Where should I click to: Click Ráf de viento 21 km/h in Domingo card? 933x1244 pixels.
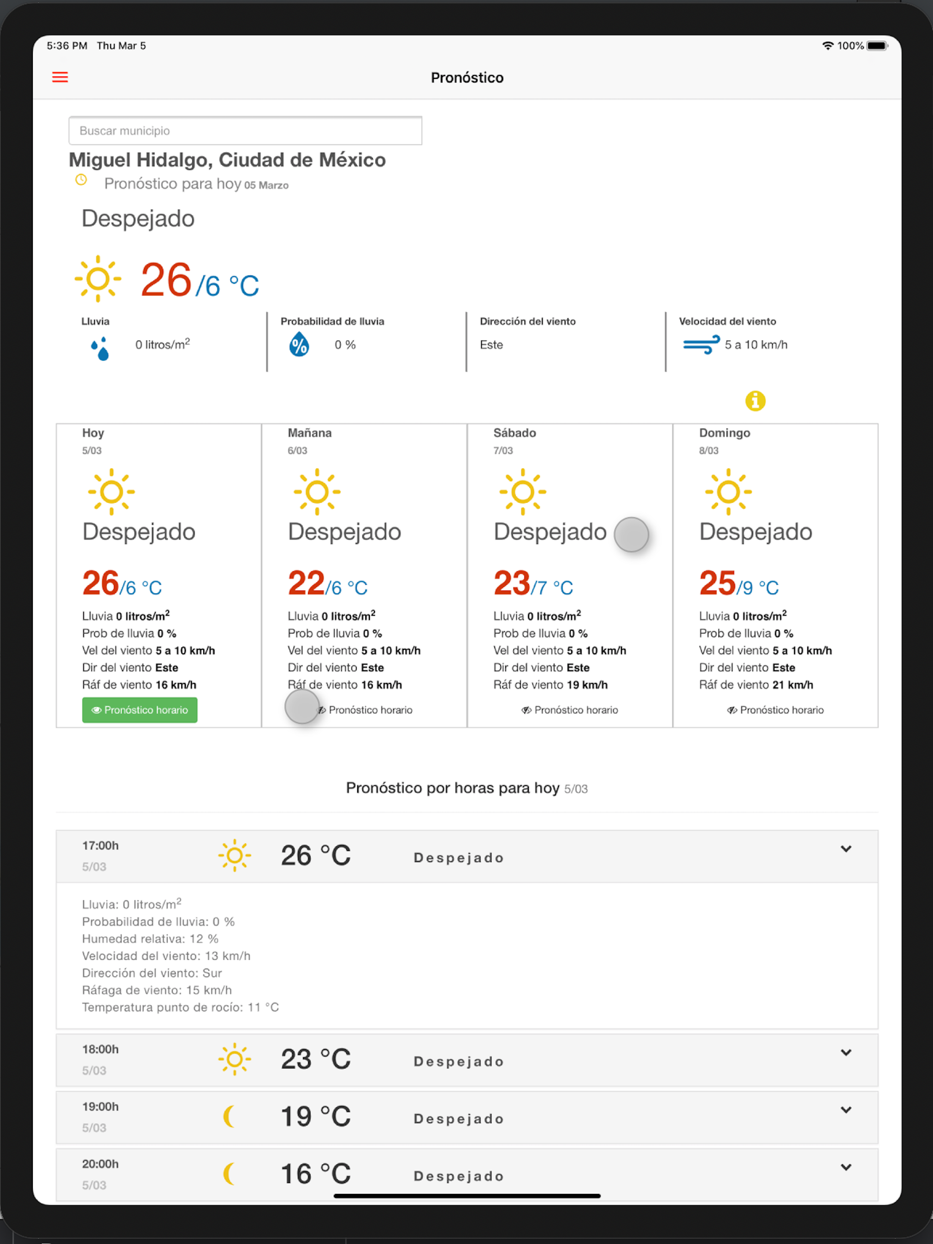click(756, 684)
